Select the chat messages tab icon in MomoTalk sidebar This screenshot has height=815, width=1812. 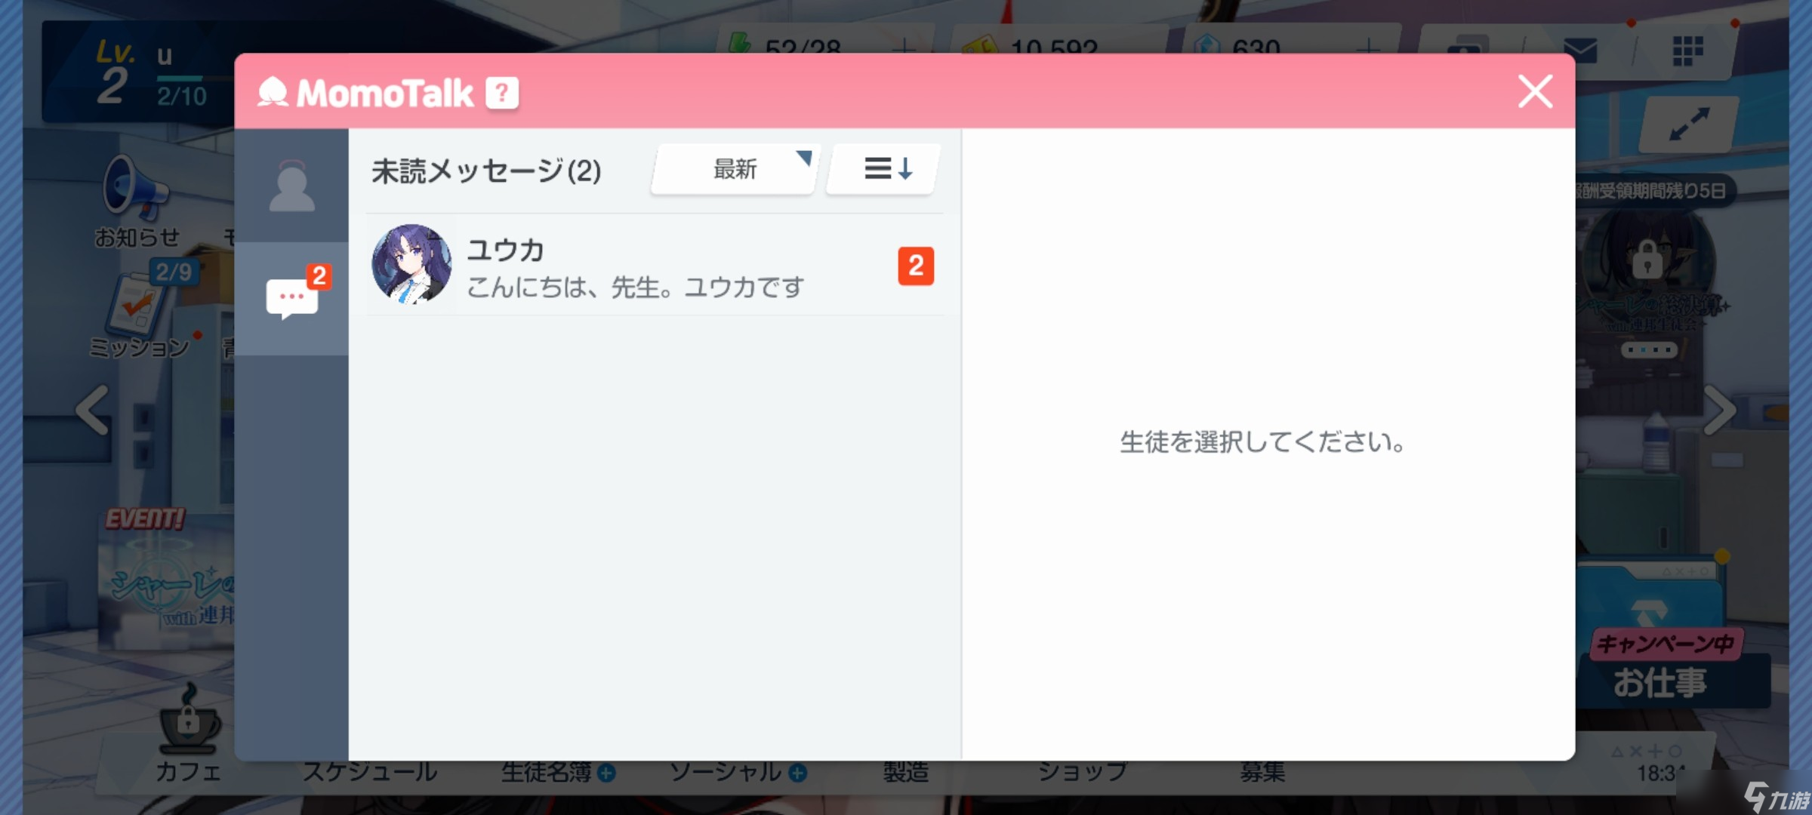pyautogui.click(x=293, y=294)
